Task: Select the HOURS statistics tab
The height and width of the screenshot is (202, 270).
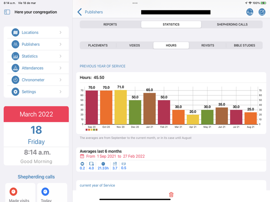Action: coord(171,45)
